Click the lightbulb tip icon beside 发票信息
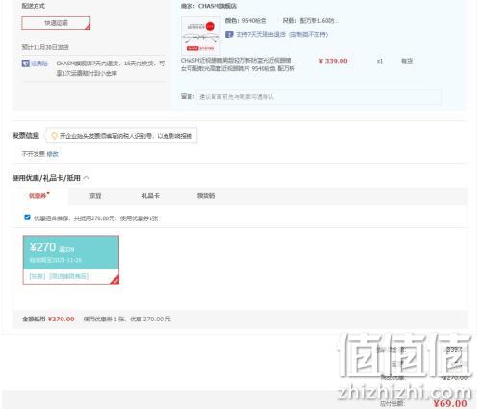481x409 pixels. click(x=54, y=136)
